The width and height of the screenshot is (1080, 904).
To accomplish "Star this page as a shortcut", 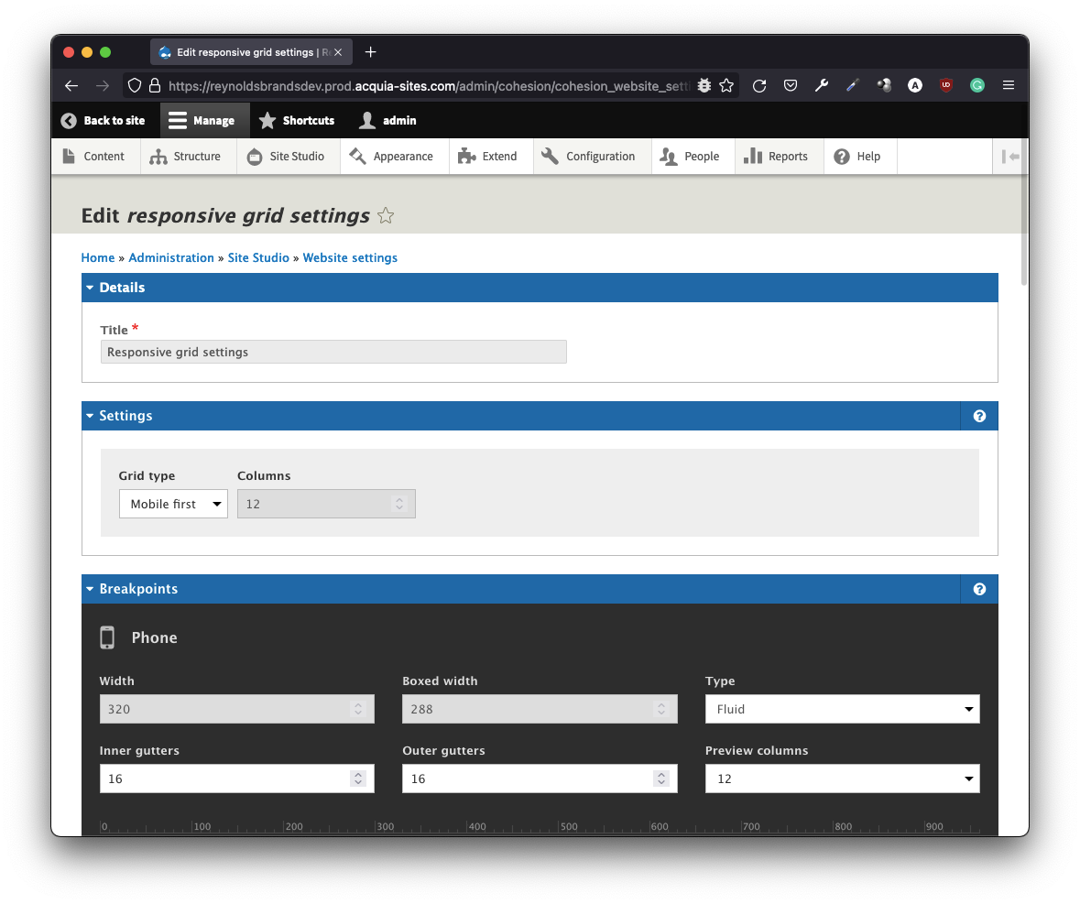I will [386, 216].
